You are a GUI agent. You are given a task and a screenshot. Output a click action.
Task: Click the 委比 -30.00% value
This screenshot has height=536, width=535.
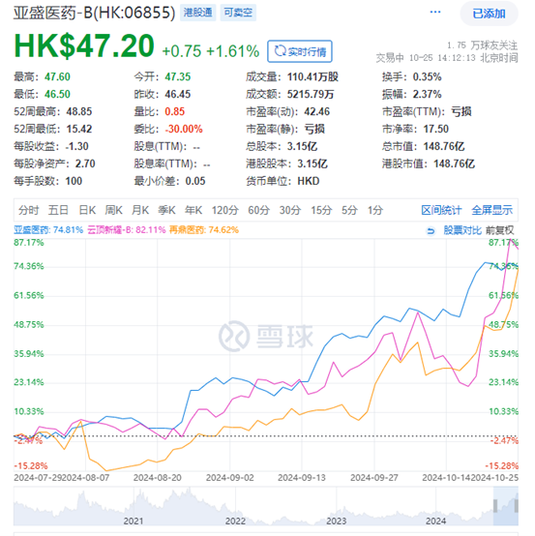coord(184,129)
